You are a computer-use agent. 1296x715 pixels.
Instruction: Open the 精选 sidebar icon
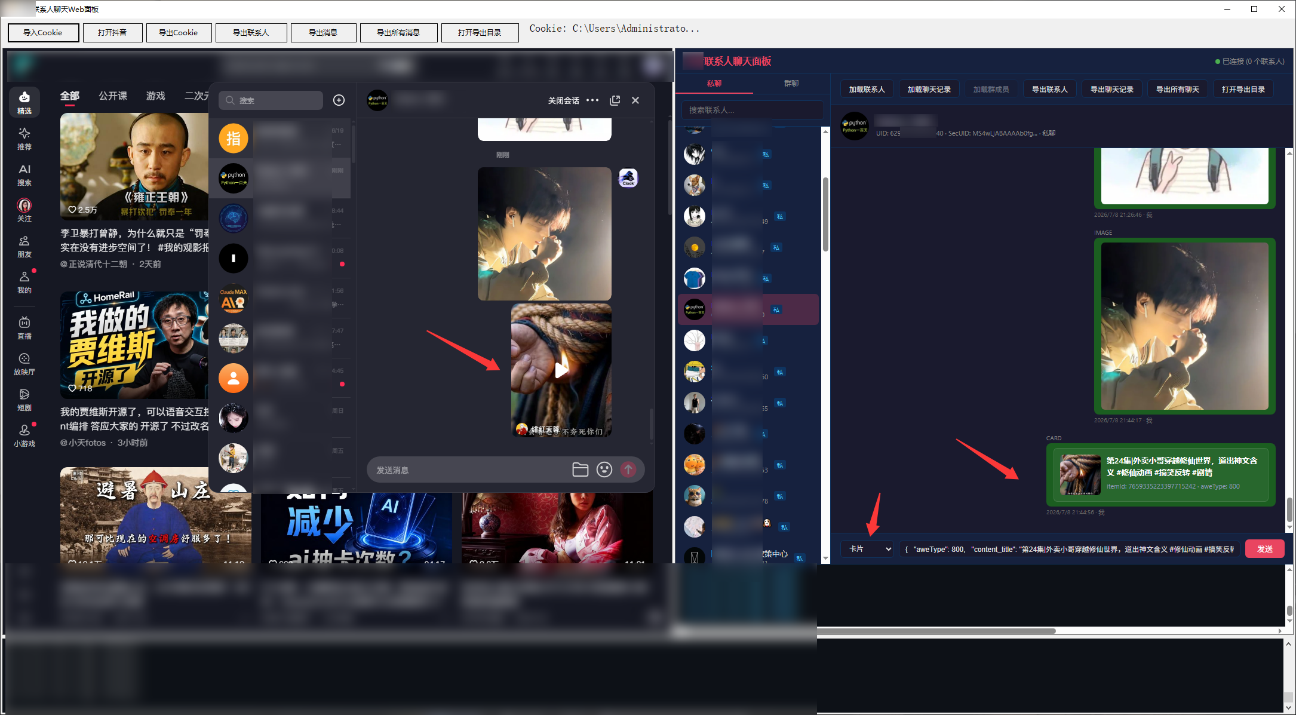24,102
